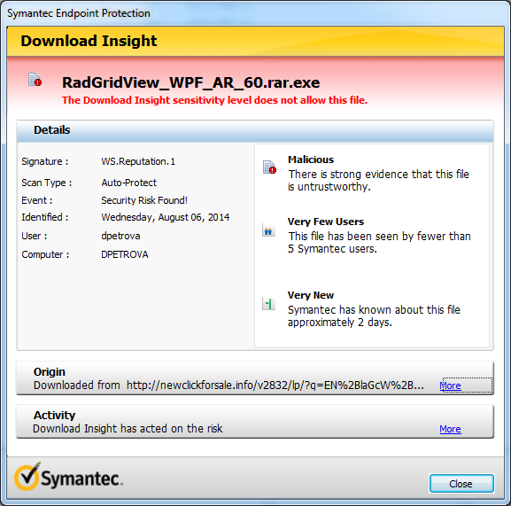The width and height of the screenshot is (511, 506).
Task: Select scan type value Auto-Protect
Action: pyautogui.click(x=128, y=183)
